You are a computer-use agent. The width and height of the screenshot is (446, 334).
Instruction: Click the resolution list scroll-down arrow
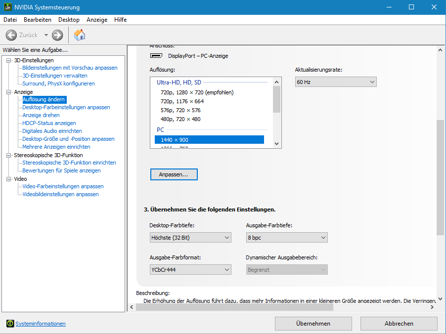point(276,144)
